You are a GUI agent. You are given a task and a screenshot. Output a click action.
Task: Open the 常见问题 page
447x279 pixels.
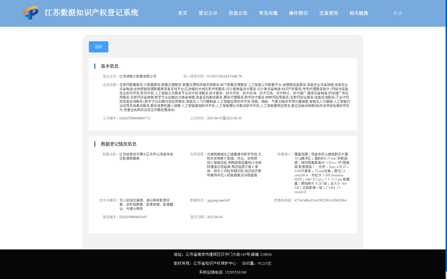pyautogui.click(x=268, y=13)
